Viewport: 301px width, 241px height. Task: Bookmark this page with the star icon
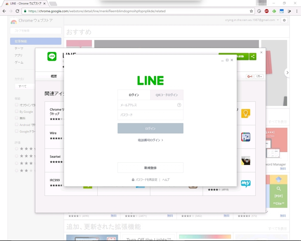(x=251, y=11)
